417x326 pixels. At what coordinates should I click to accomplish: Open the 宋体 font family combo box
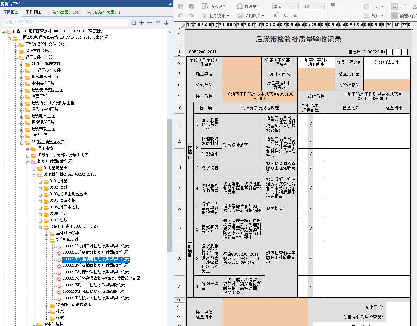pyautogui.click(x=285, y=7)
